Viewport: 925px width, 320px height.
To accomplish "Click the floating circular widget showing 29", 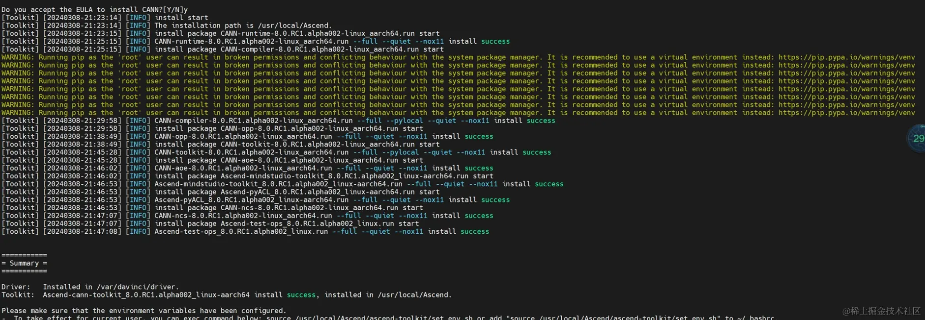I will (917, 138).
